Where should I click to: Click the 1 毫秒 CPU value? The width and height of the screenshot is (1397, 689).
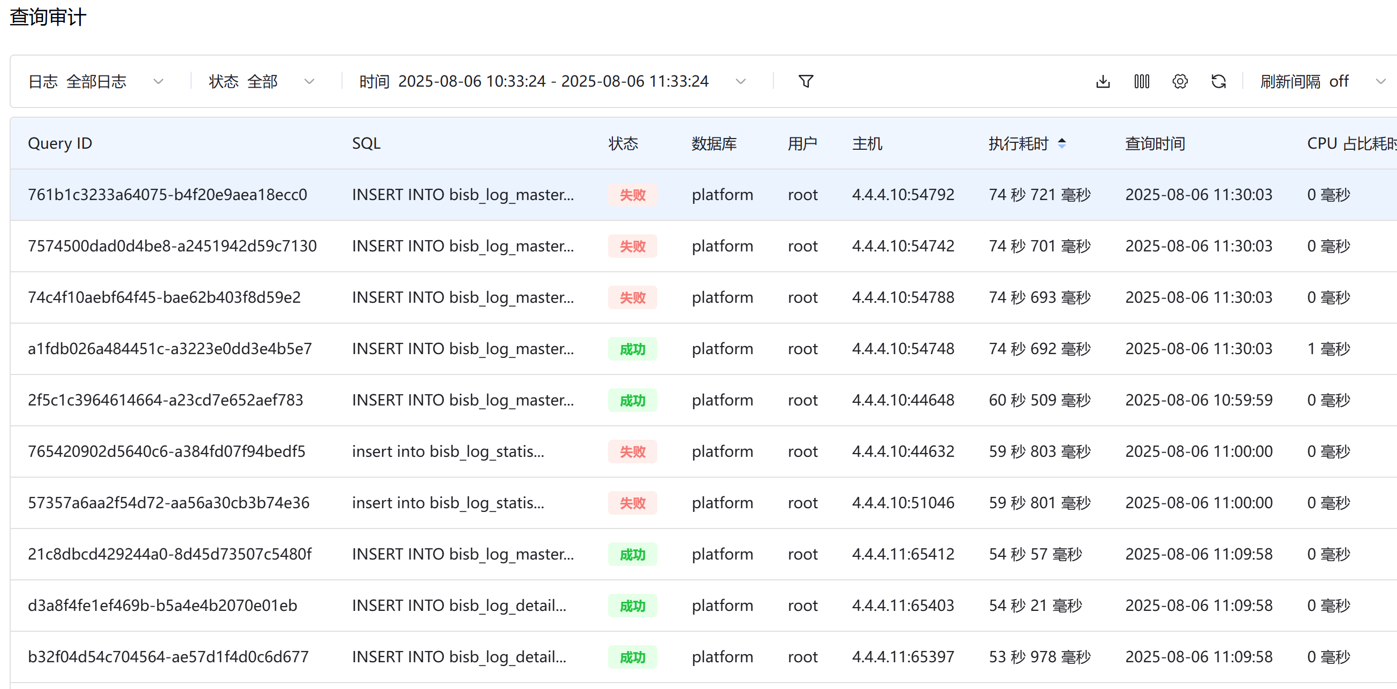pos(1328,349)
